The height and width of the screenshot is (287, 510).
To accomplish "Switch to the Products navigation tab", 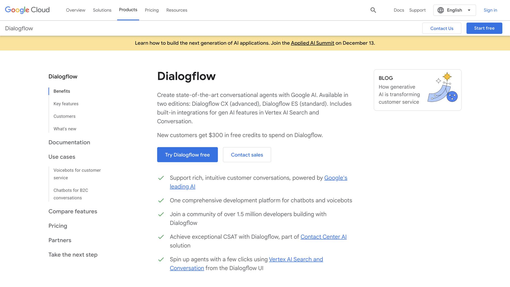I will [128, 10].
